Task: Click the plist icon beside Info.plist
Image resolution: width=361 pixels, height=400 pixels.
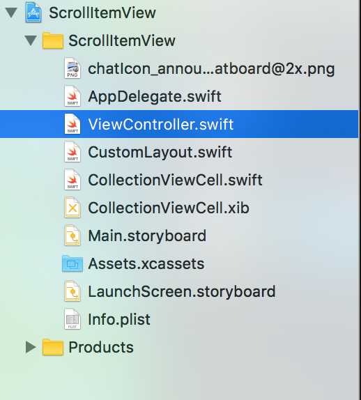Action: [72, 319]
